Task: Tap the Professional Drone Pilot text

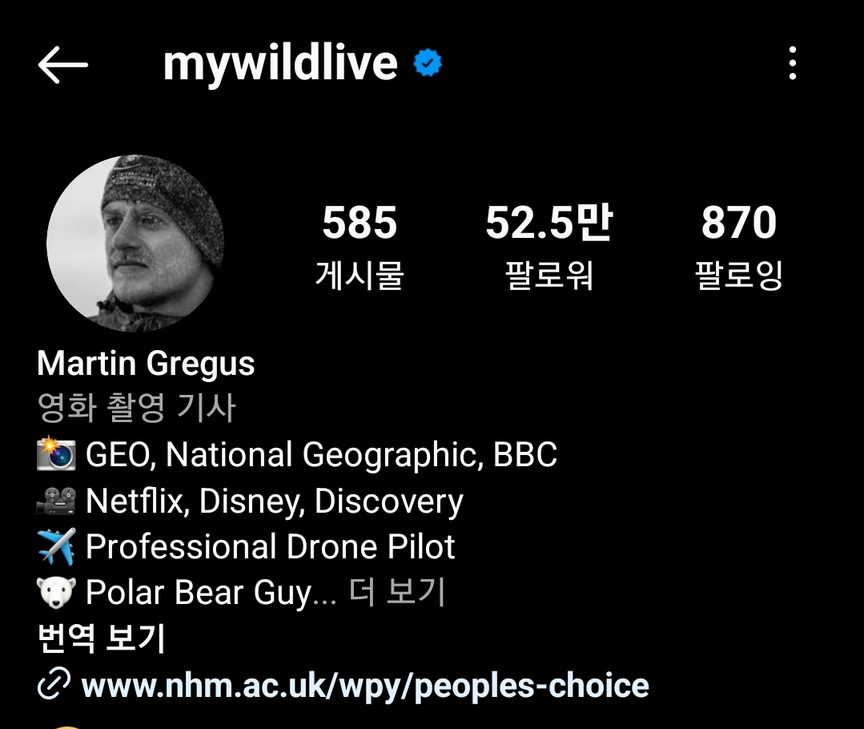Action: 270,547
